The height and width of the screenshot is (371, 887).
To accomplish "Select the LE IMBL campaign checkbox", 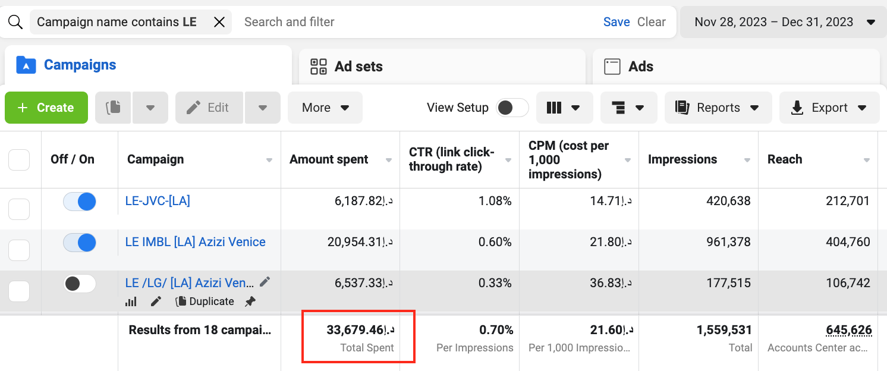I will (19, 250).
